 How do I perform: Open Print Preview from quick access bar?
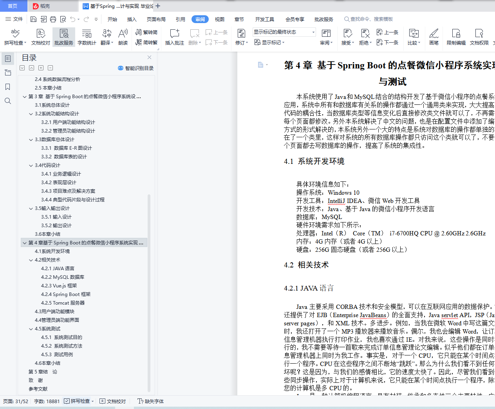point(63,19)
